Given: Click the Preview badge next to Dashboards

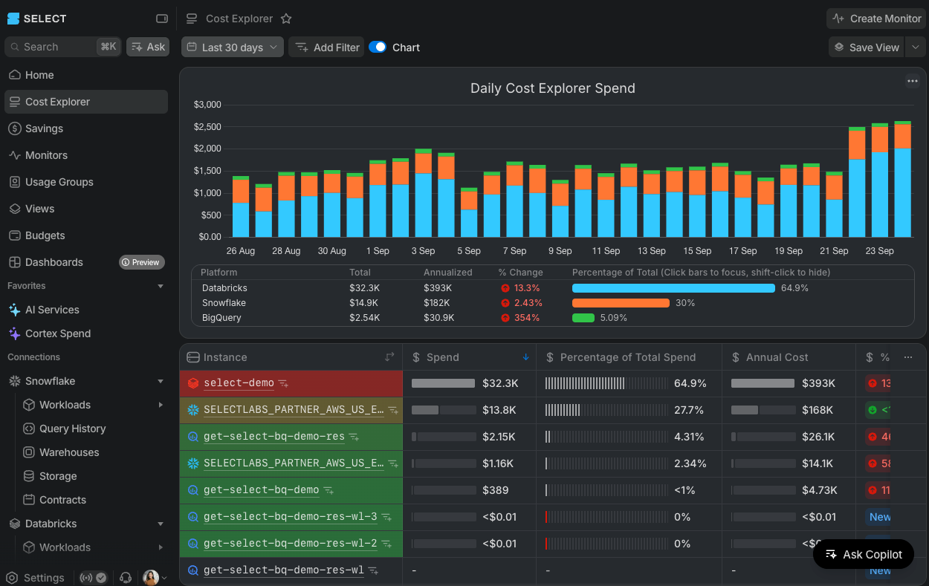Looking at the screenshot, I should [x=142, y=262].
